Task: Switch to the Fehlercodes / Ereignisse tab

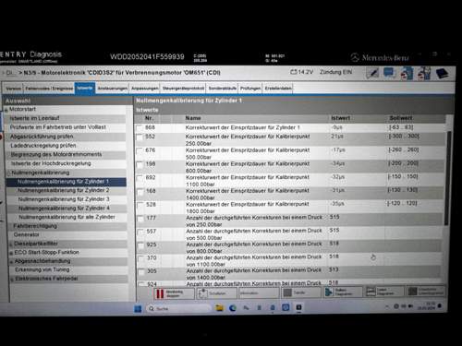Action: (49, 89)
